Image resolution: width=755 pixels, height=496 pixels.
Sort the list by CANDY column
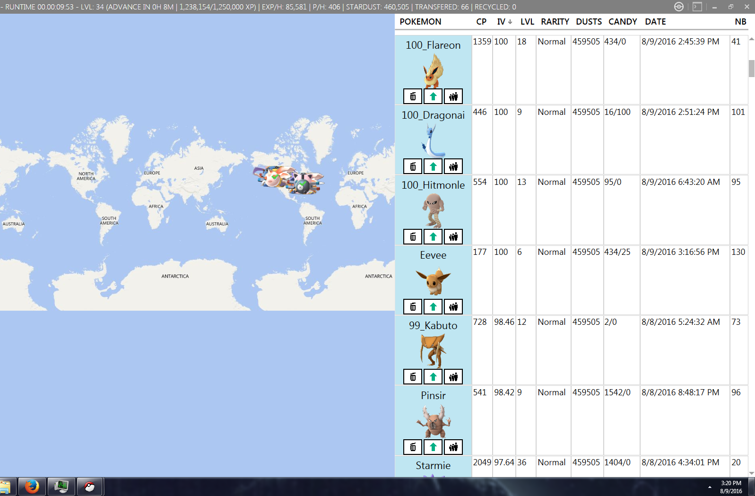coord(623,22)
